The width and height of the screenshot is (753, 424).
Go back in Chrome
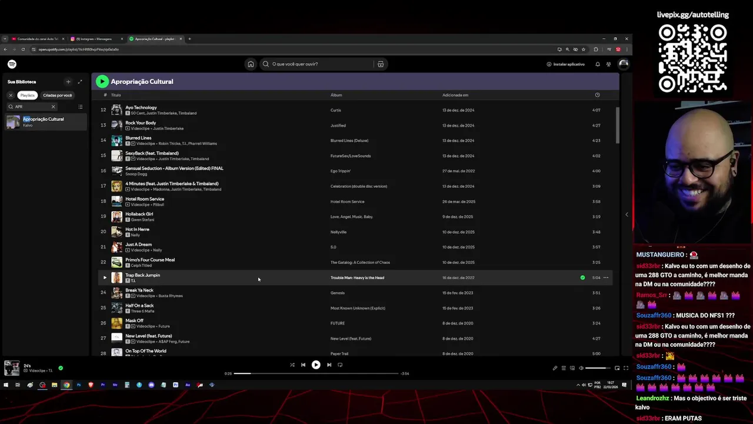5,49
